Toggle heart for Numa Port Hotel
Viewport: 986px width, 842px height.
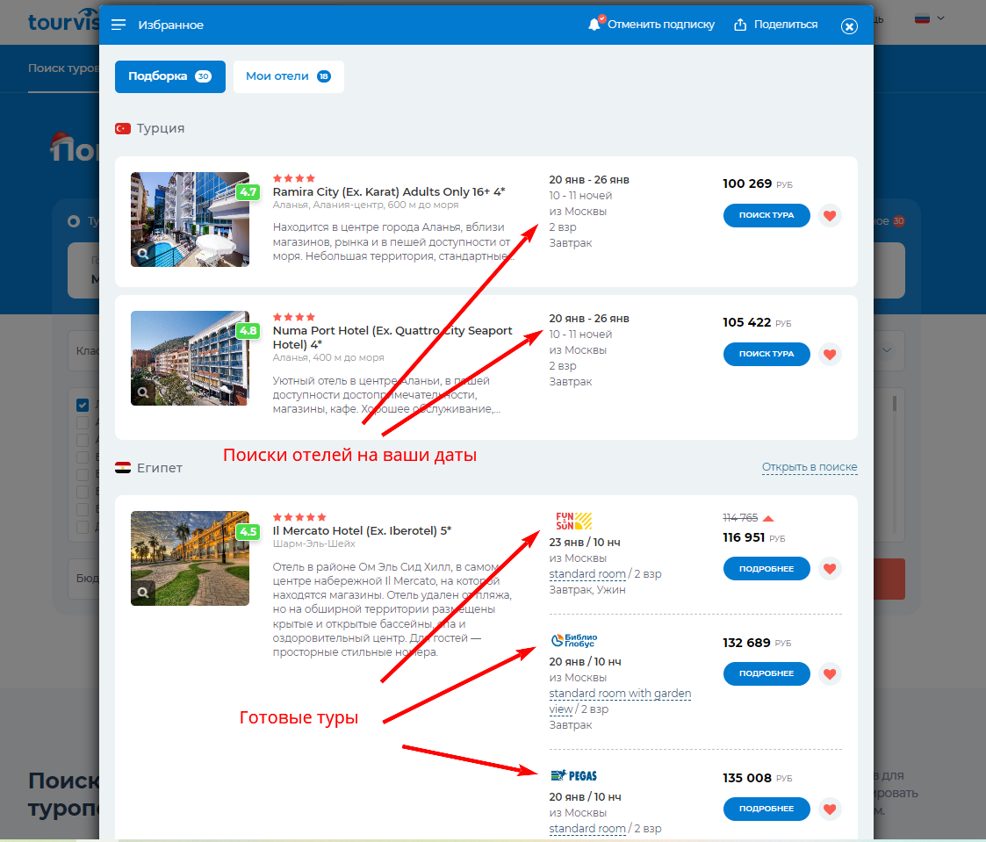pos(830,355)
